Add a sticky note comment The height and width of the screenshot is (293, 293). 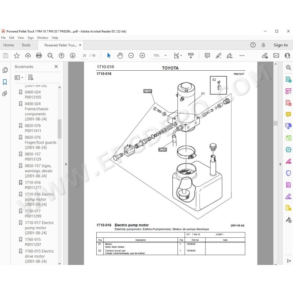click(x=207, y=56)
